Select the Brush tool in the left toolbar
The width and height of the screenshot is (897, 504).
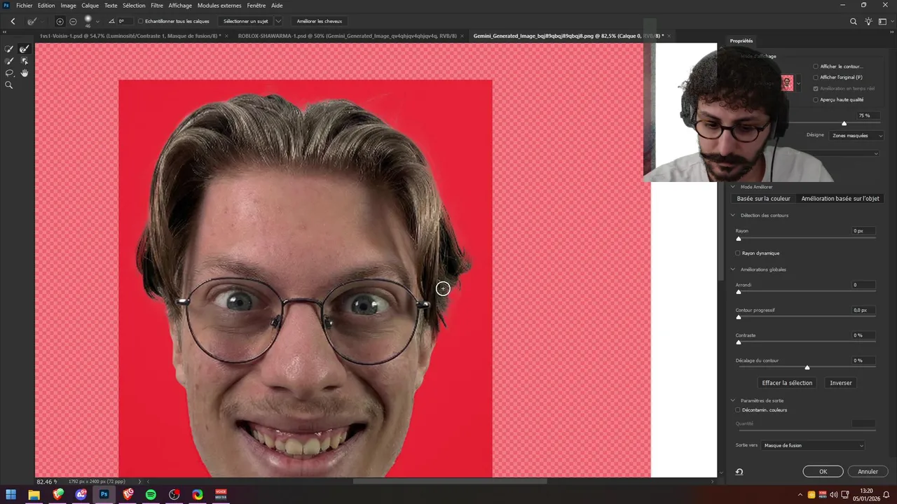click(x=9, y=61)
